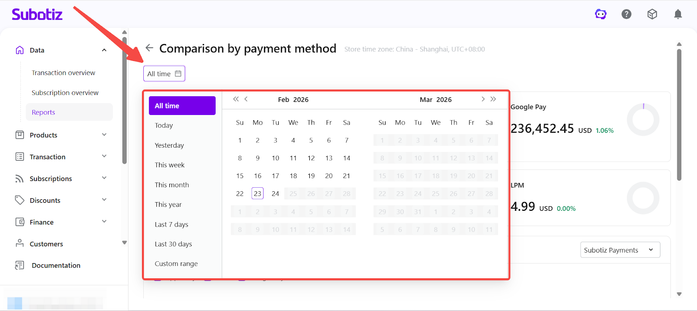Click the Documentation sidebar link
Screen dimensions: 697x311
56,265
